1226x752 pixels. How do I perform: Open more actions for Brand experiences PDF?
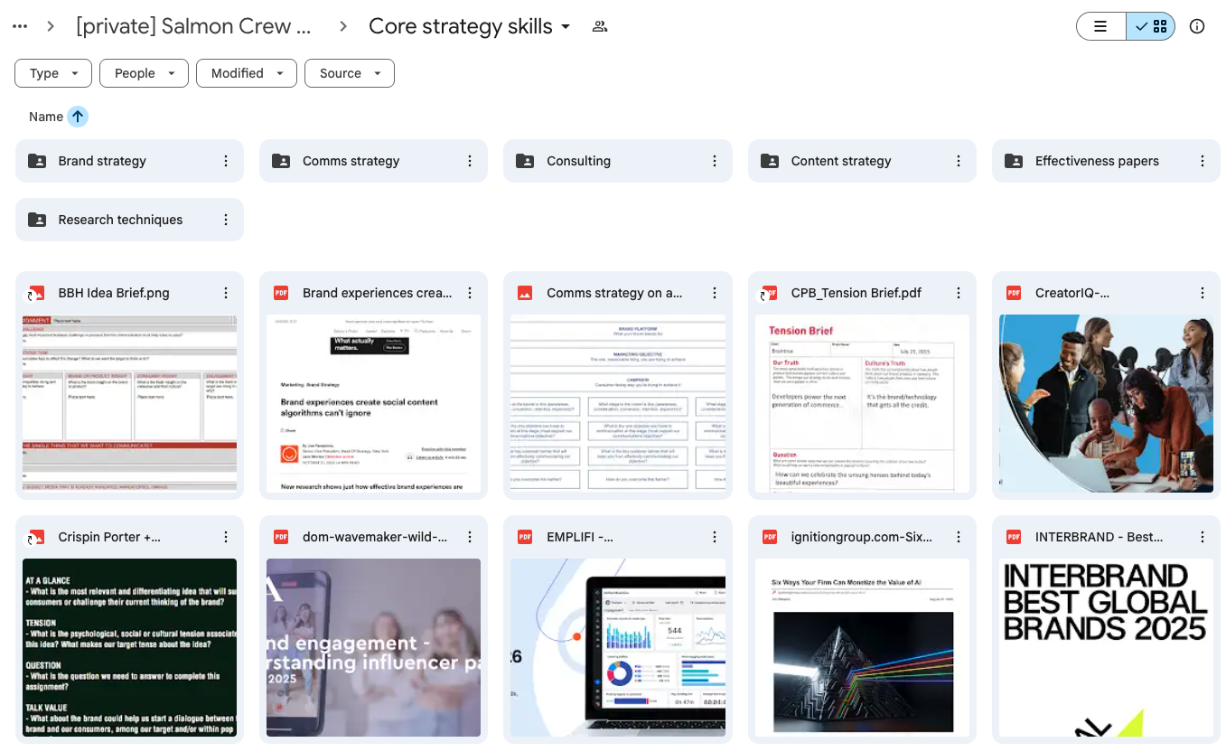point(470,293)
